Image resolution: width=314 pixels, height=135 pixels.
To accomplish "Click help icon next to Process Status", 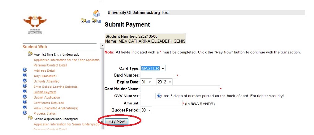I will [25, 113].
